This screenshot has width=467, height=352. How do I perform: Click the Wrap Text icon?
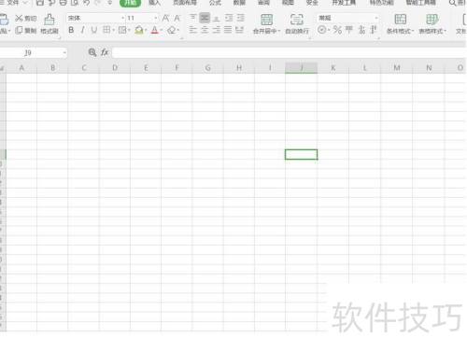[297, 20]
